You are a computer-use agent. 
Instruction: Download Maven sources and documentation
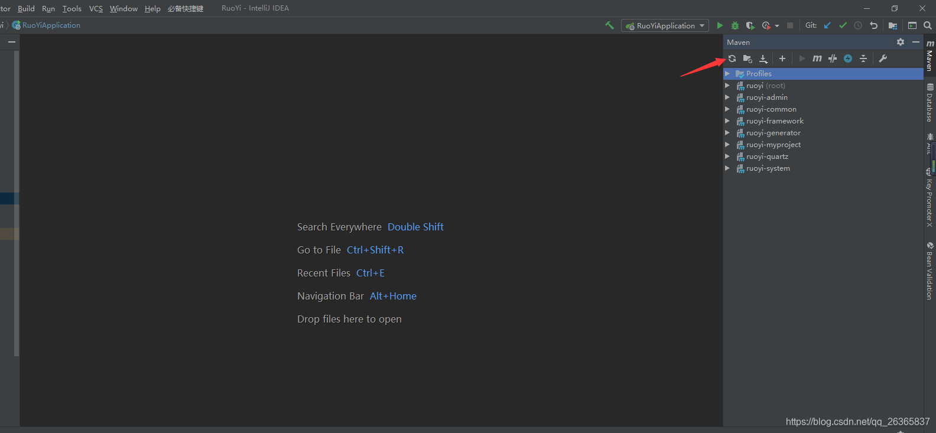coord(763,58)
